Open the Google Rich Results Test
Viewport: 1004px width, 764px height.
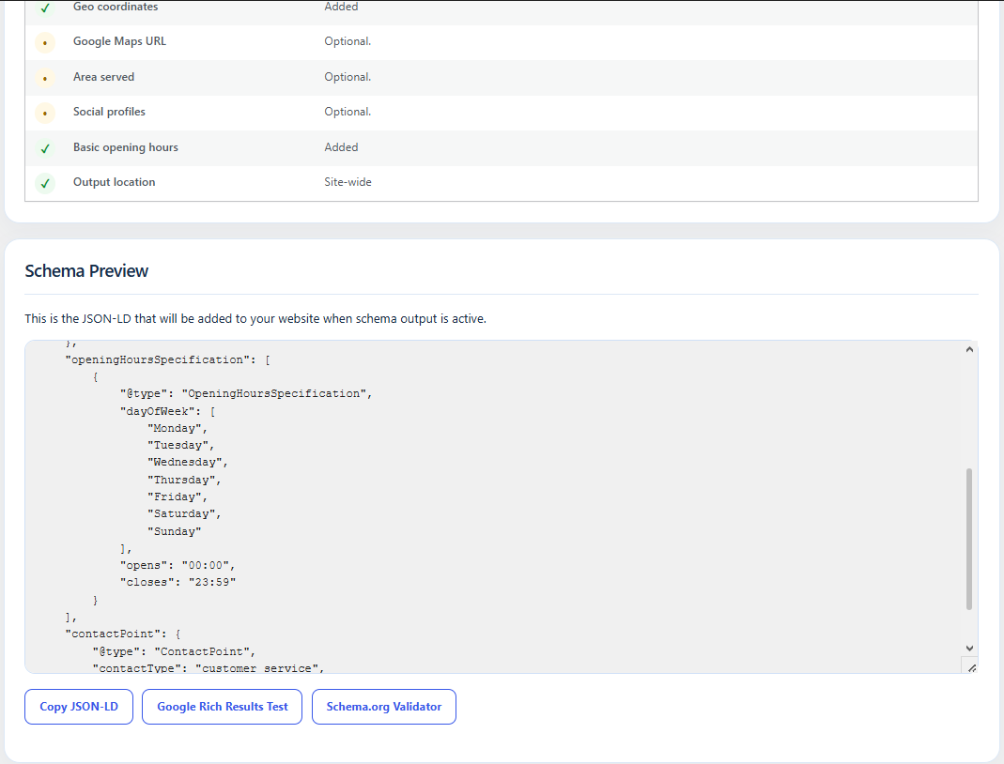point(223,707)
